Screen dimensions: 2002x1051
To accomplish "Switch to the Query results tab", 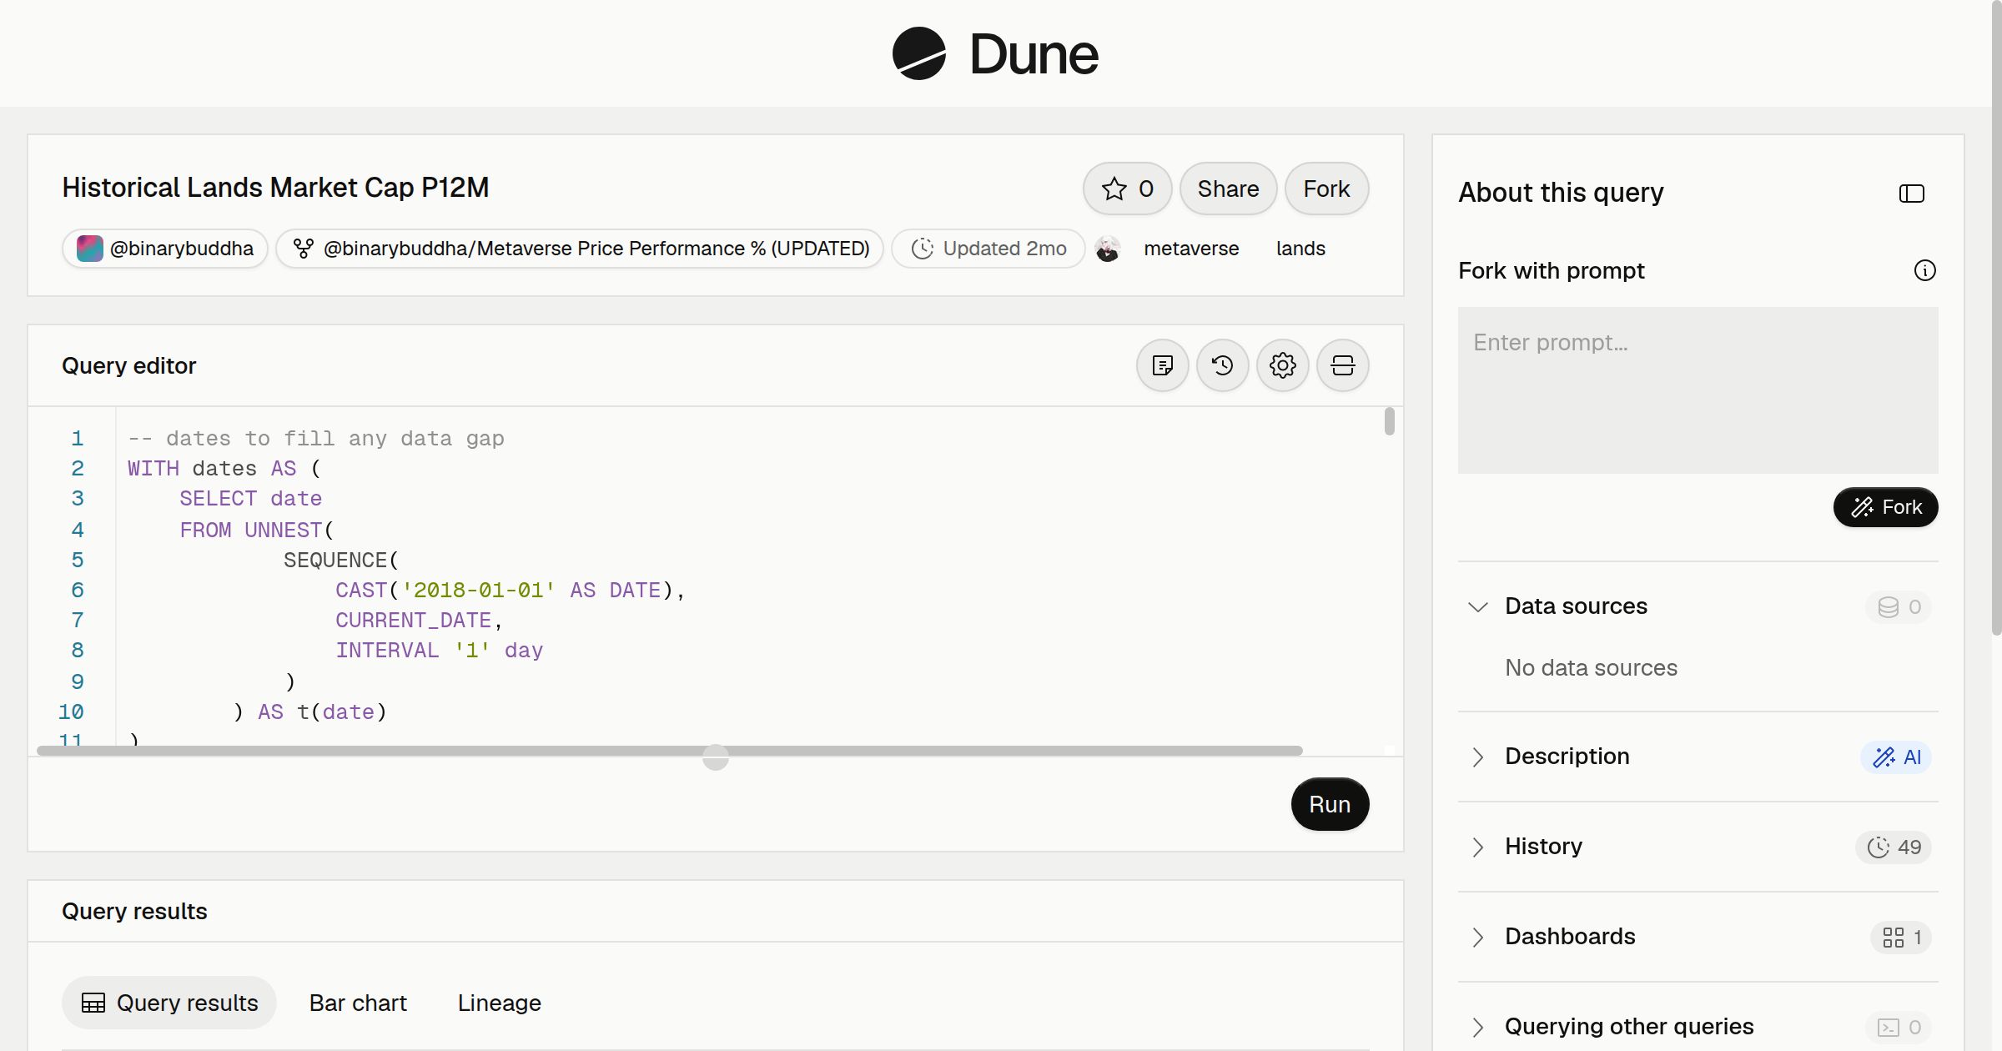I will point(169,1003).
